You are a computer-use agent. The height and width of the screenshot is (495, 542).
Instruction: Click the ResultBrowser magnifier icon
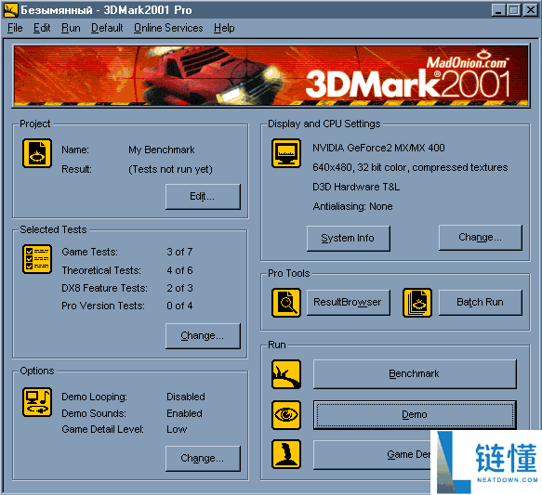coord(285,303)
